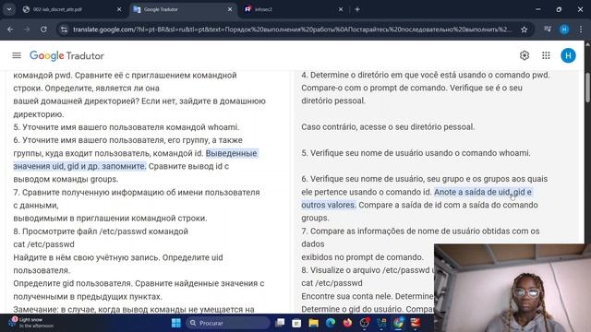Close the Google Tradutor tab

(230, 9)
